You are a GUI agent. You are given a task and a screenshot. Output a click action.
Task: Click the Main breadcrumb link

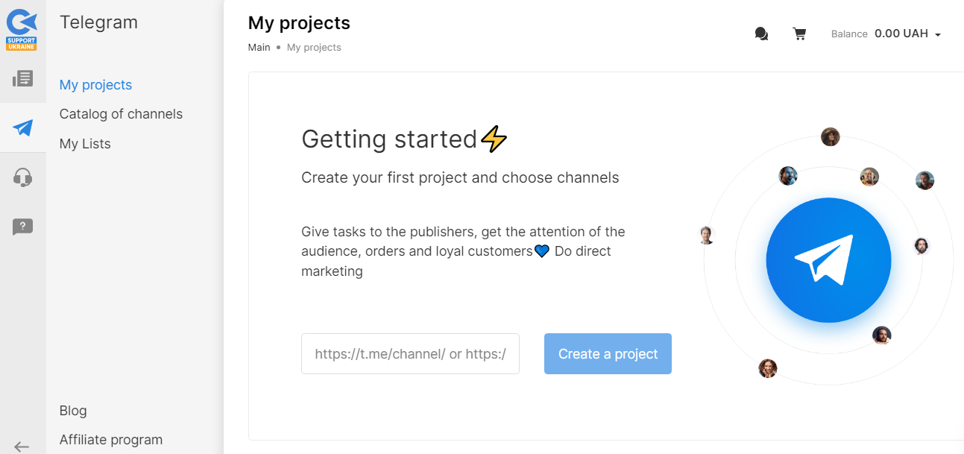[259, 48]
